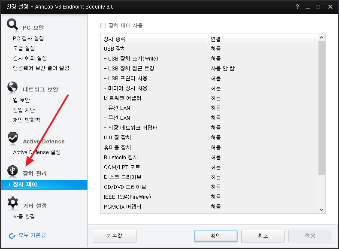Click the 네트워크 보안 section heading
Screen dimensions: 339x249
coord(41,89)
